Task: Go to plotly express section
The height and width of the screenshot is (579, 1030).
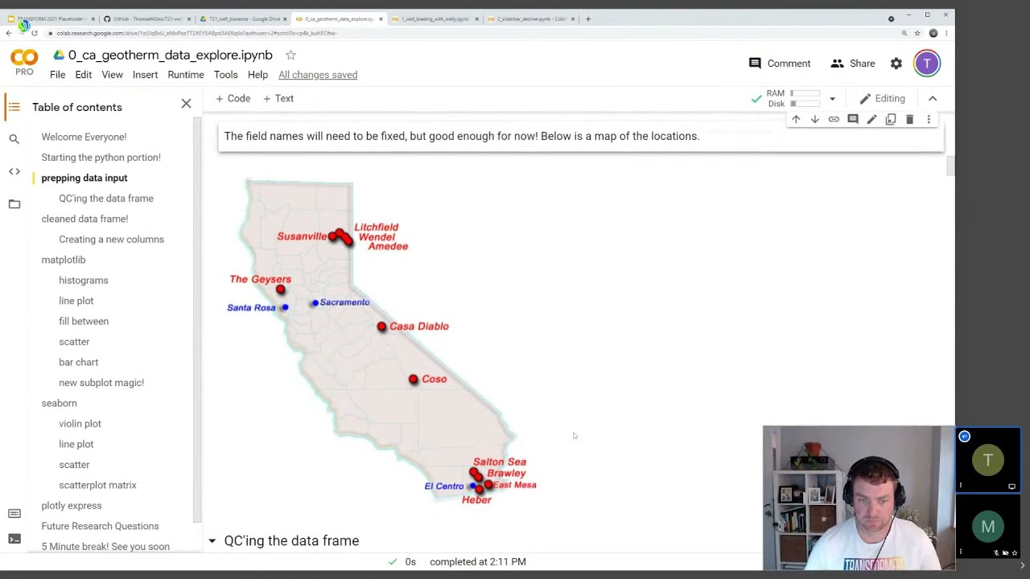Action: 71,506
